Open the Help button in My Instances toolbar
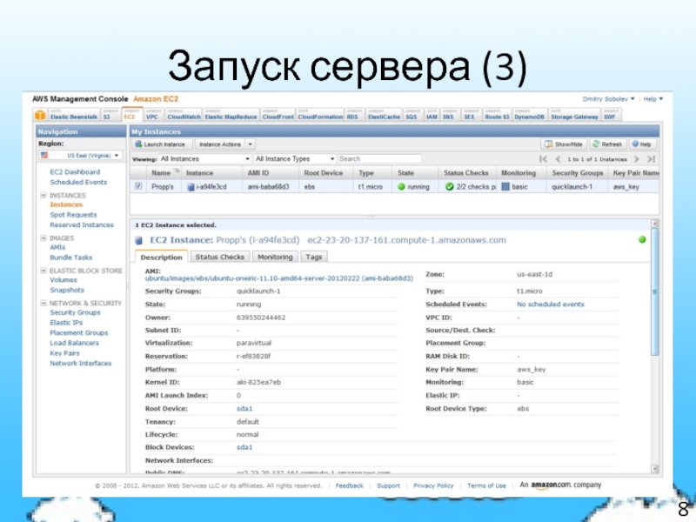 [x=642, y=144]
